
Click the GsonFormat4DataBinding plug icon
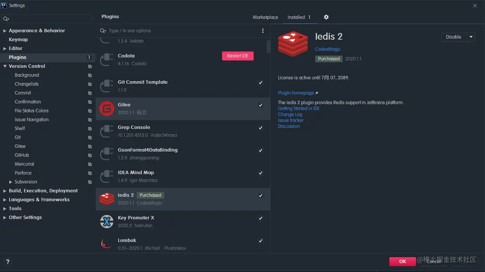[107, 154]
